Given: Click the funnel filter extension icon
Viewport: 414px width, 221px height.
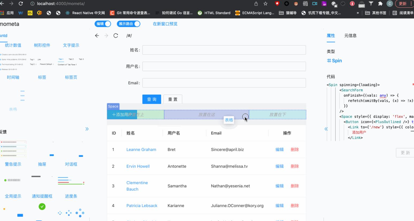Looking at the screenshot, I should coord(371,4).
